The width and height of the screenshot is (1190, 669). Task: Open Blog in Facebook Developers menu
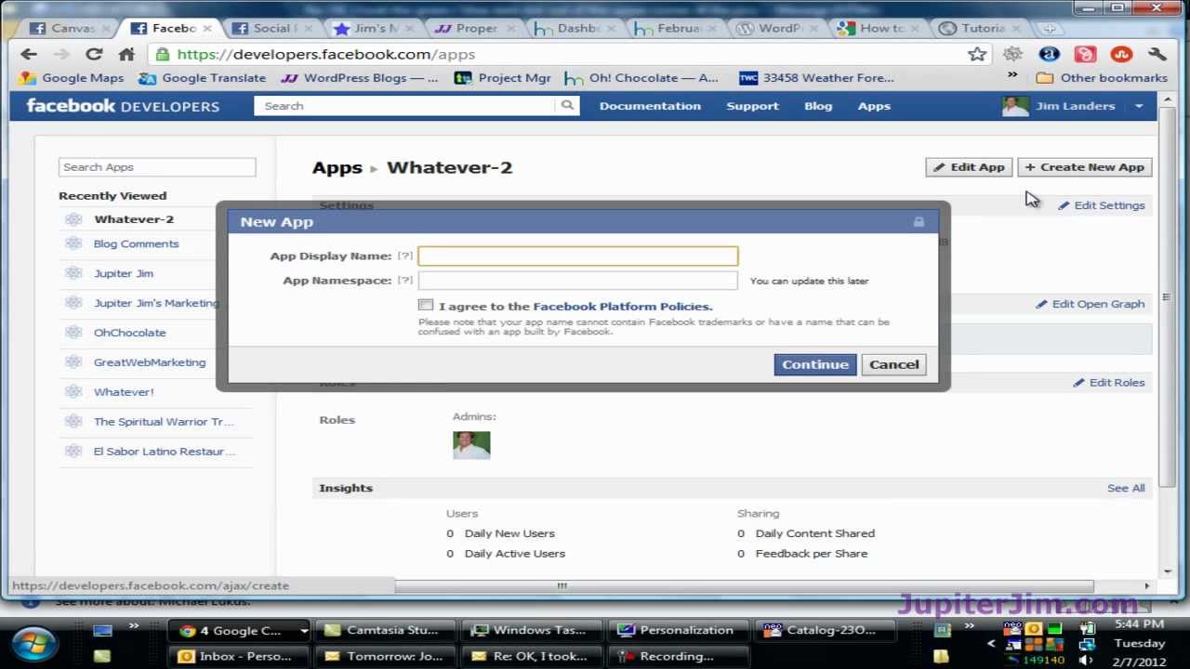[818, 106]
